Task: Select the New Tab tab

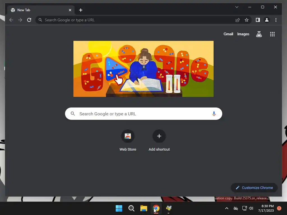Action: click(41, 10)
